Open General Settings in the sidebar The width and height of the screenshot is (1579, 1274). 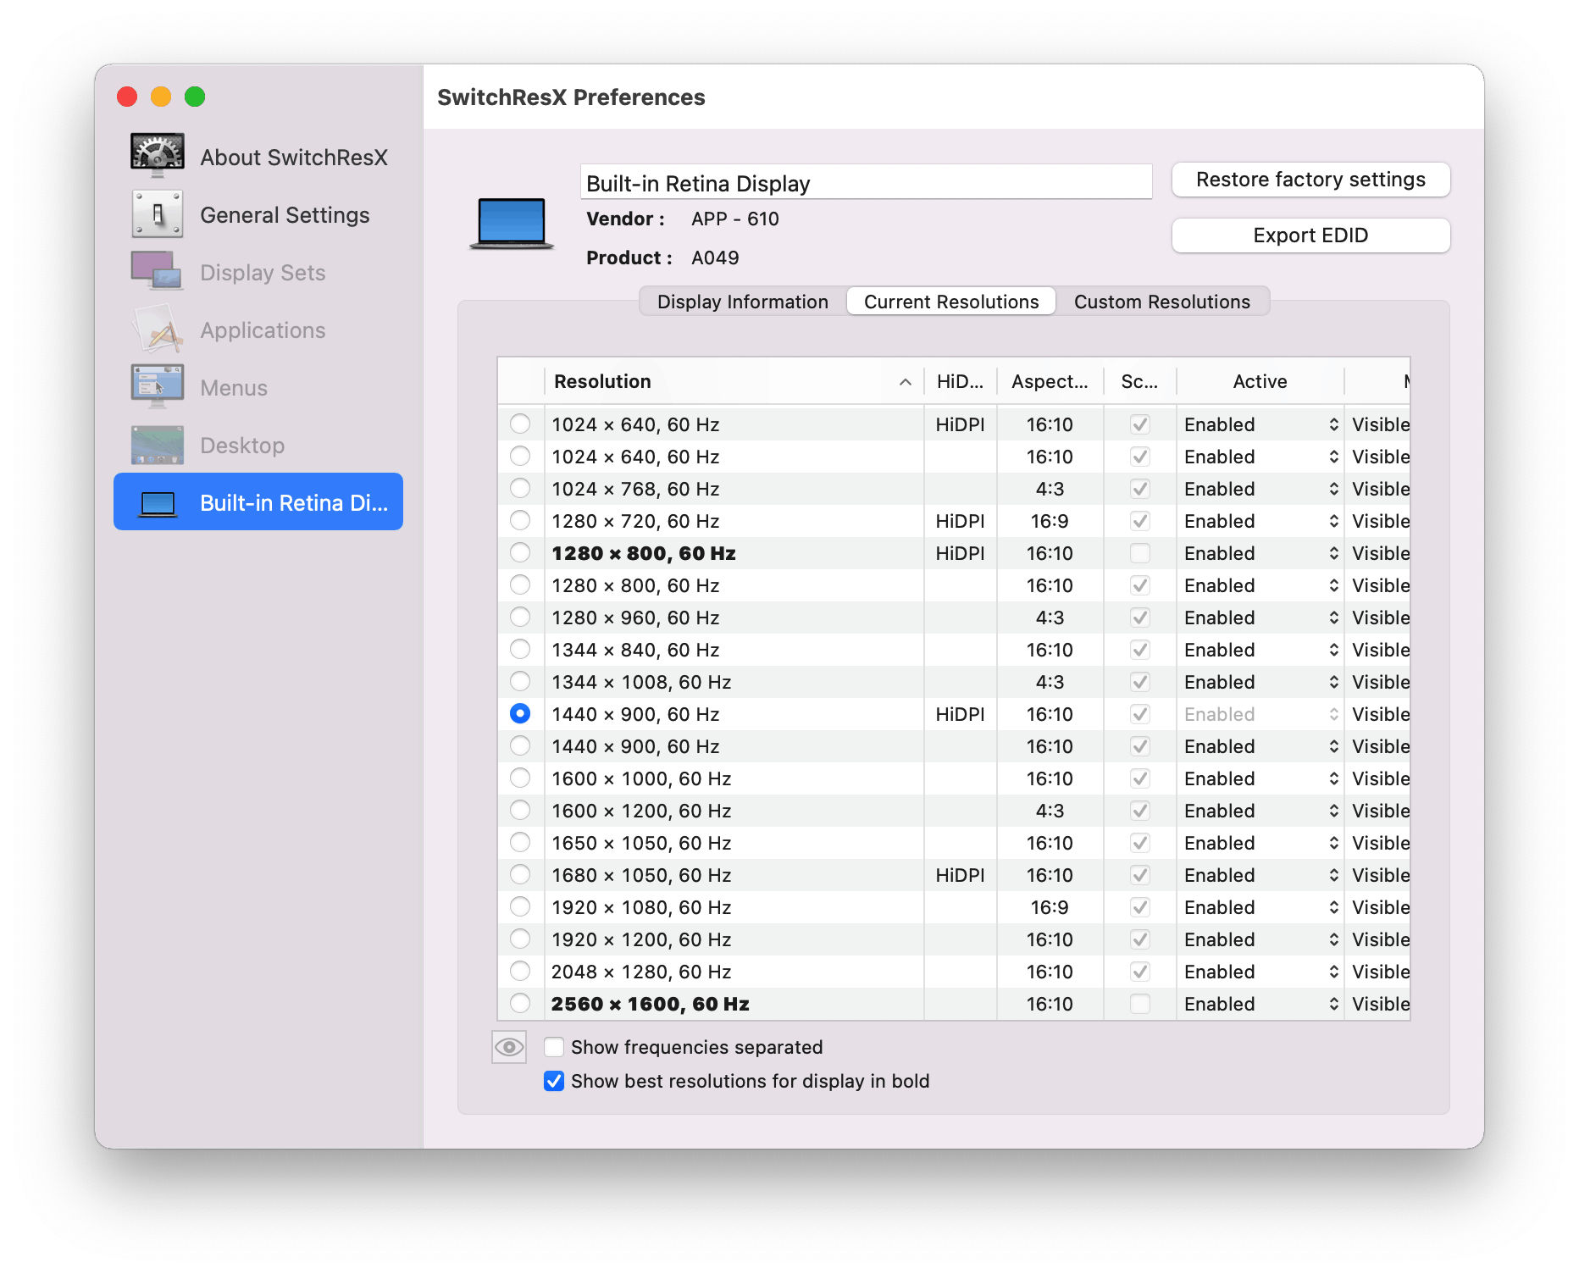coord(285,214)
